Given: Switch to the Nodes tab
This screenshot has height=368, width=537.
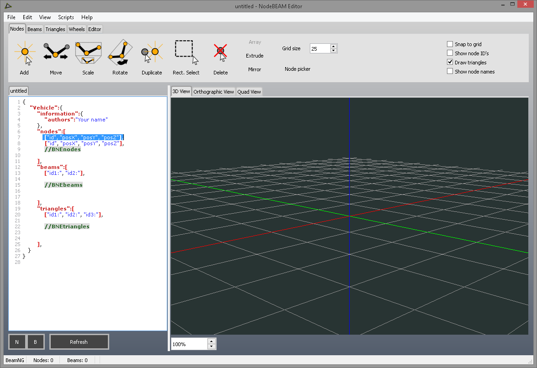Looking at the screenshot, I should pyautogui.click(x=17, y=29).
